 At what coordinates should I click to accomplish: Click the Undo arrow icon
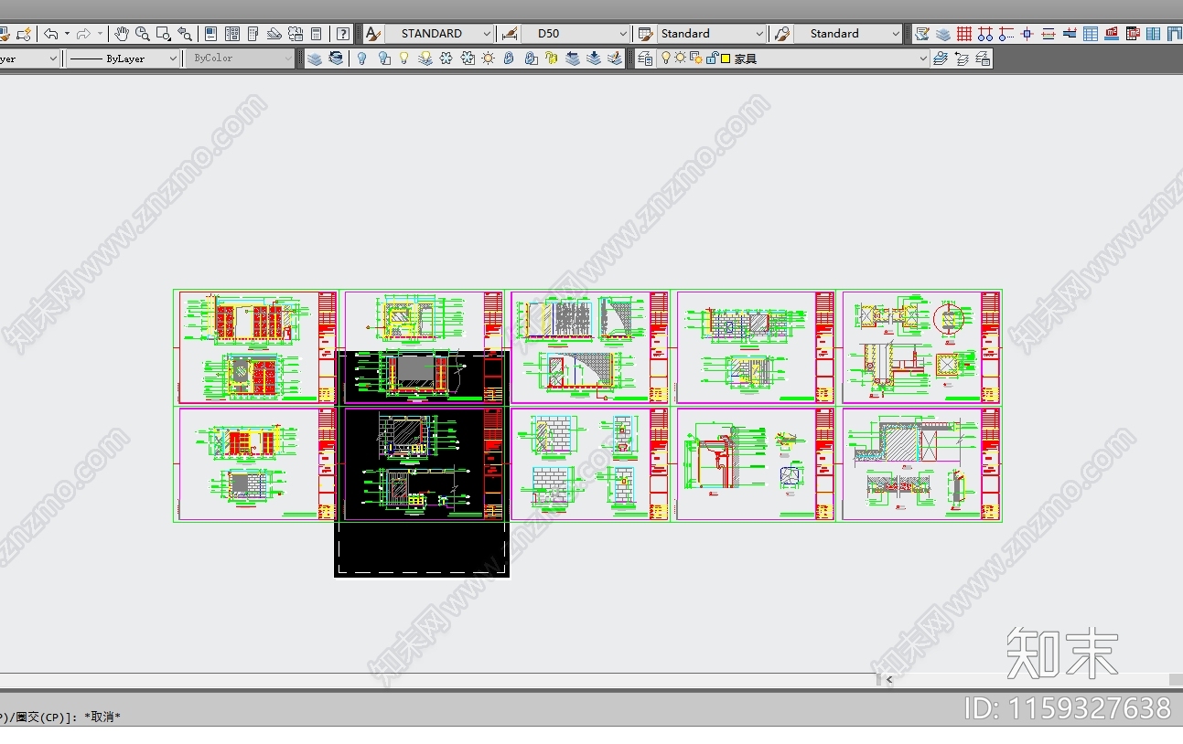(x=52, y=34)
